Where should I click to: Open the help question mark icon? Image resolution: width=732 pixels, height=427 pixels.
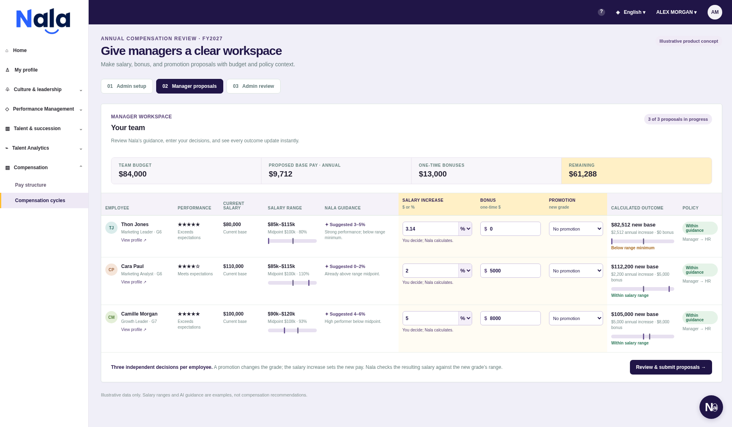pos(601,12)
